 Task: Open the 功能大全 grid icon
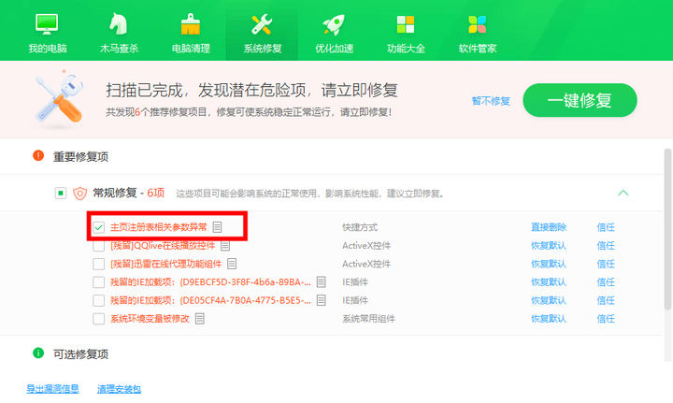406,24
